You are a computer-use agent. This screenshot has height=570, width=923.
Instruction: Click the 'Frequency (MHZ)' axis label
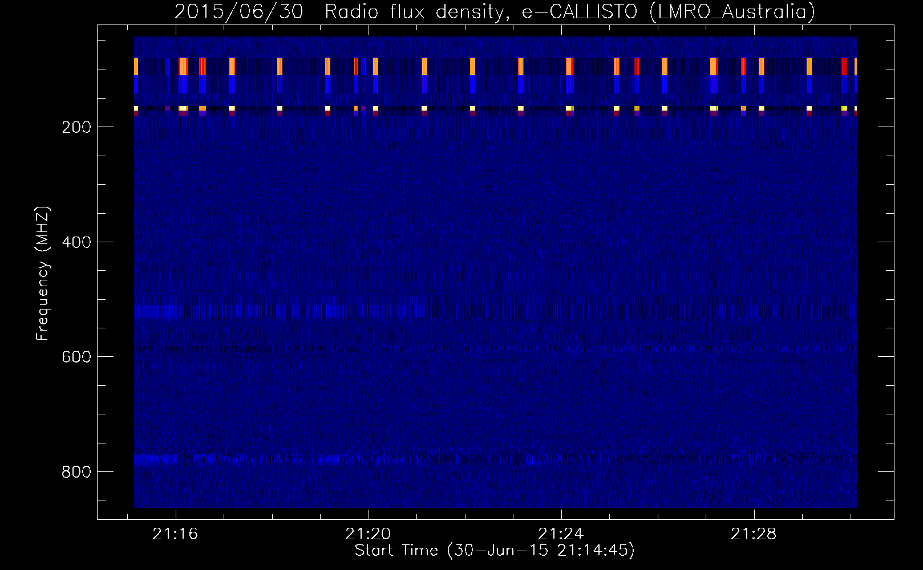[x=42, y=274]
